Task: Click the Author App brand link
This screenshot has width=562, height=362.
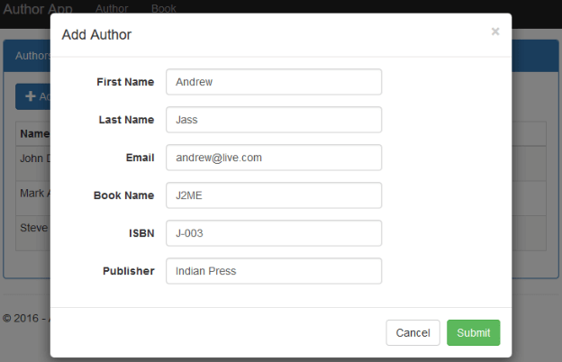Action: pos(37,8)
